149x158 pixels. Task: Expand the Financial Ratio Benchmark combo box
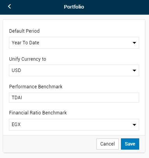click(x=74, y=125)
